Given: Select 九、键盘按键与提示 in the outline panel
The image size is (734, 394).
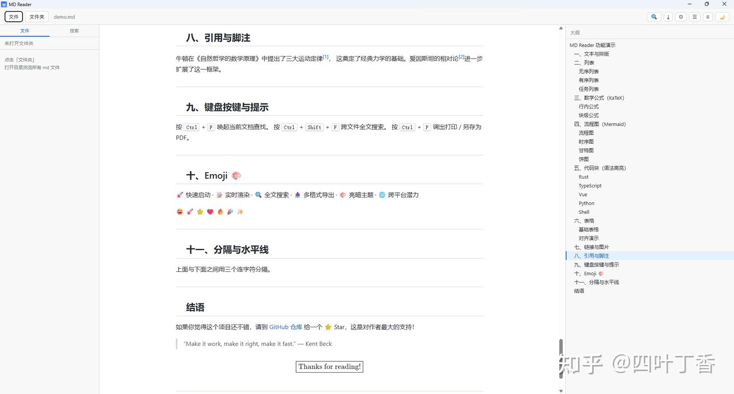Looking at the screenshot, I should [596, 265].
